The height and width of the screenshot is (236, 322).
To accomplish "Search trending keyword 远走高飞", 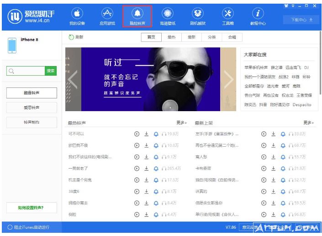I will (293, 67).
